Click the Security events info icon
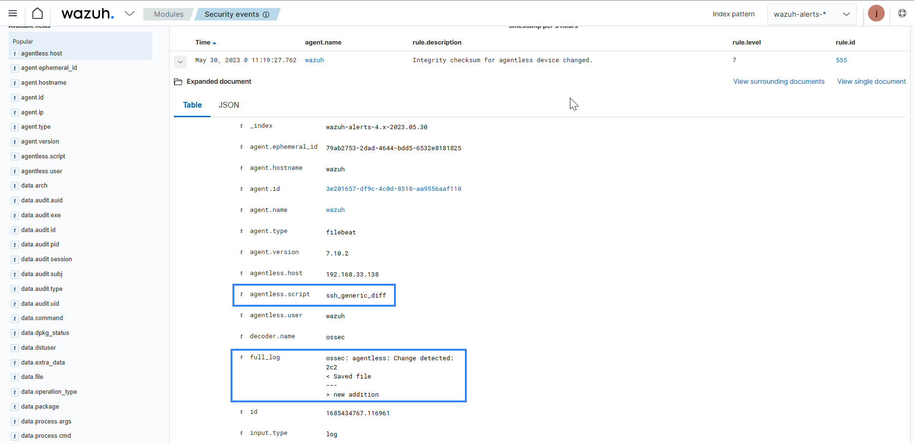 [x=266, y=14]
